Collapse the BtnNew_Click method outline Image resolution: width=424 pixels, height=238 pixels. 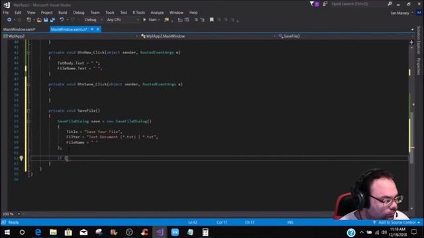pos(28,53)
